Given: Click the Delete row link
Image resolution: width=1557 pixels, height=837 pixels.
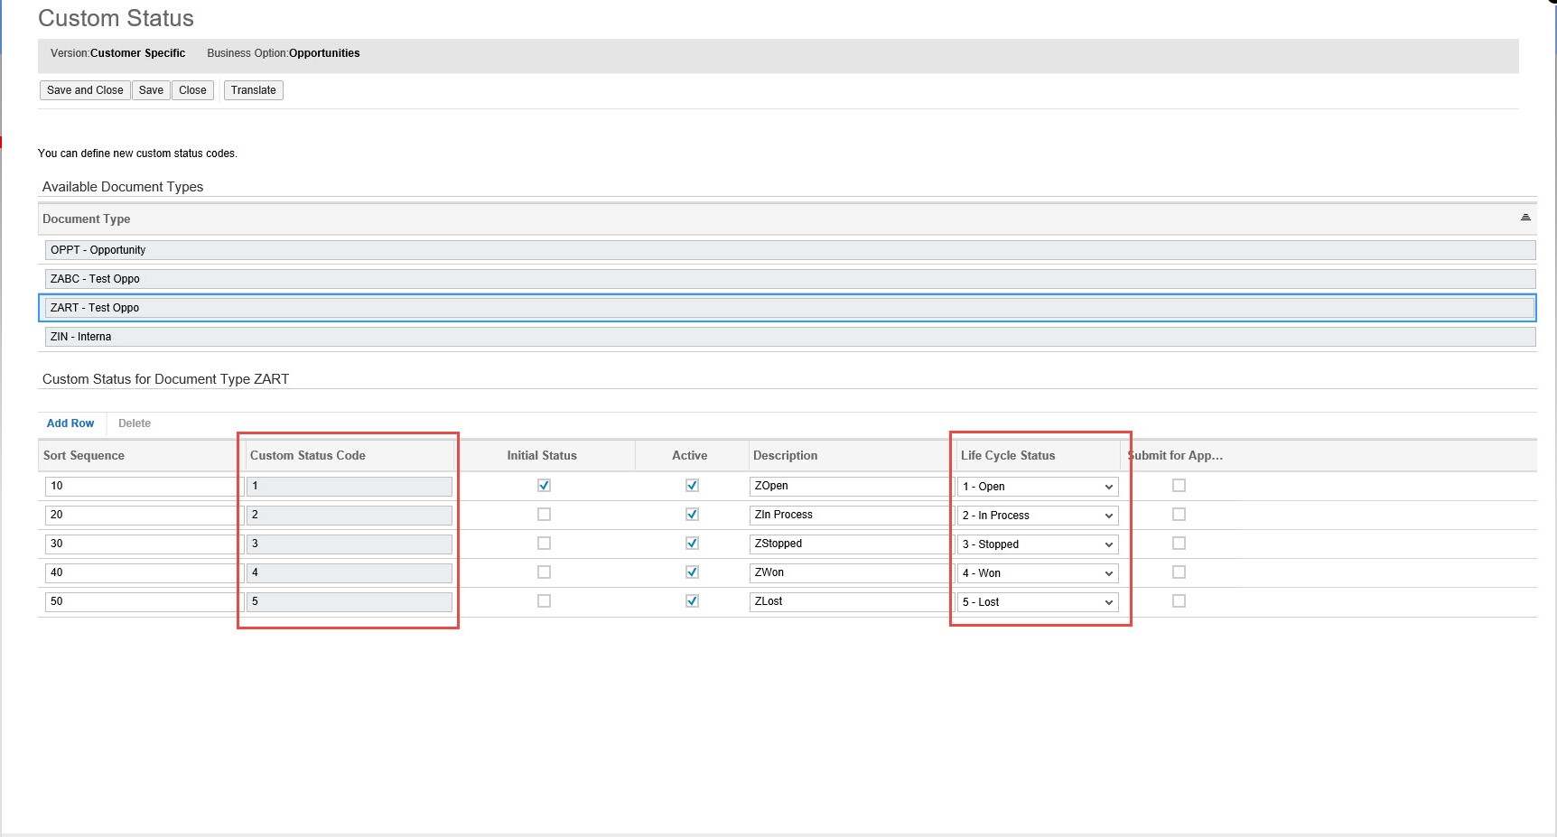Looking at the screenshot, I should 135,423.
